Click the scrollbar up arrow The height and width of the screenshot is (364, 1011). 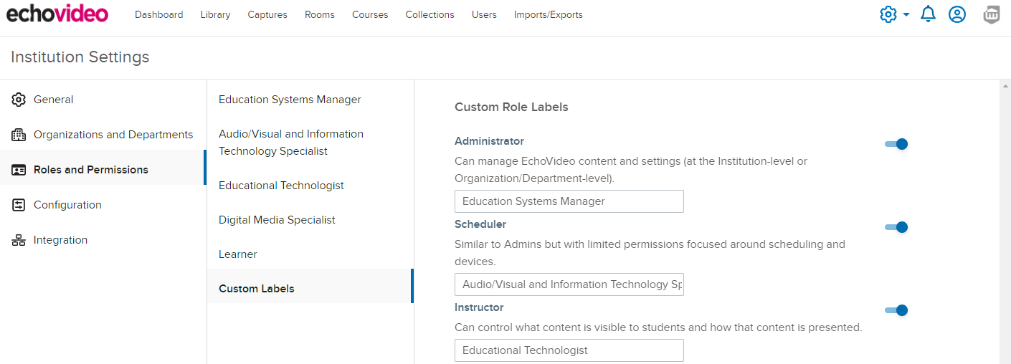click(x=1005, y=85)
